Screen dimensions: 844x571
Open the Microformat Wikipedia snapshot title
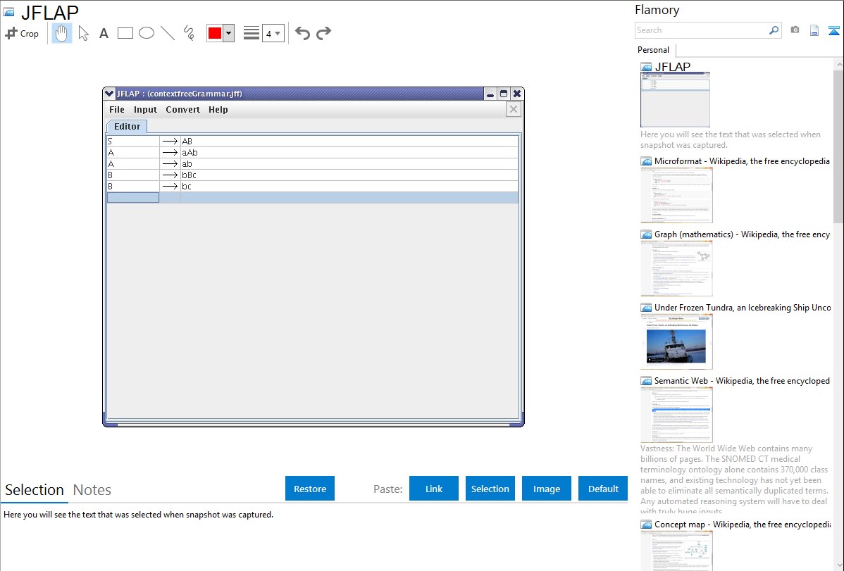point(742,161)
